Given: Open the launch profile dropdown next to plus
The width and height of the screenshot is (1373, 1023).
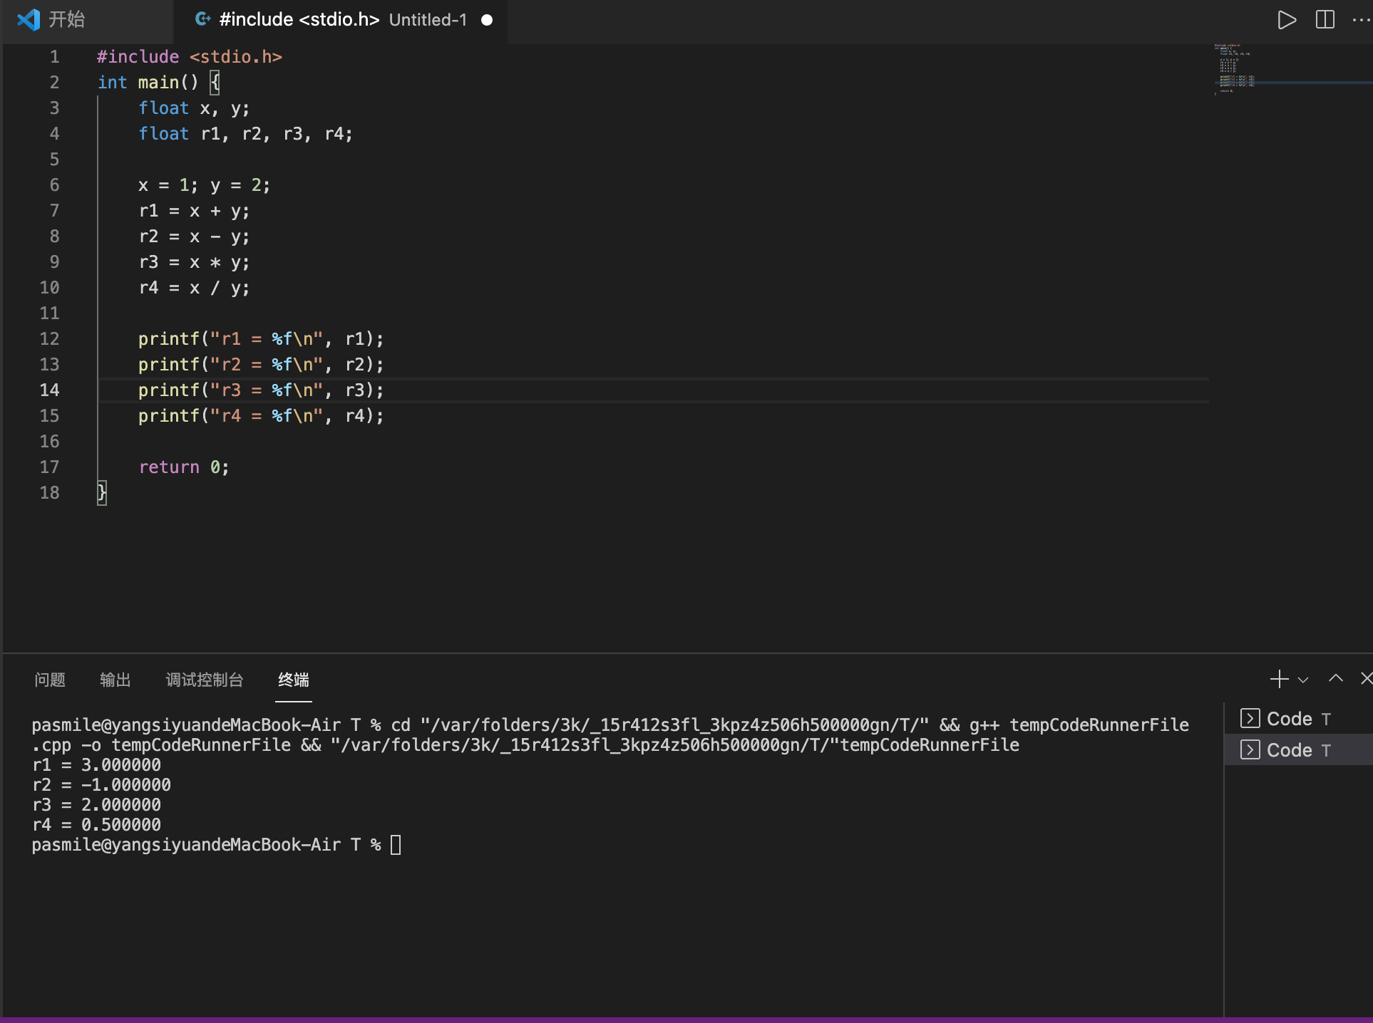Looking at the screenshot, I should [x=1303, y=680].
